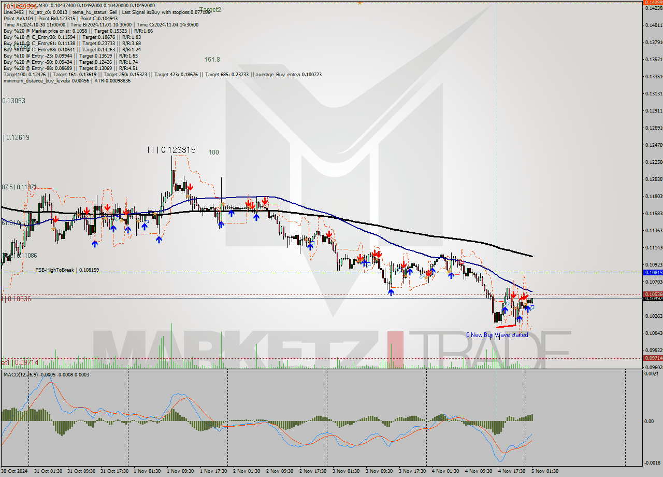This screenshot has height=477, width=663.
Task: Click the orange star marker at chart top
Action: (359, 3)
